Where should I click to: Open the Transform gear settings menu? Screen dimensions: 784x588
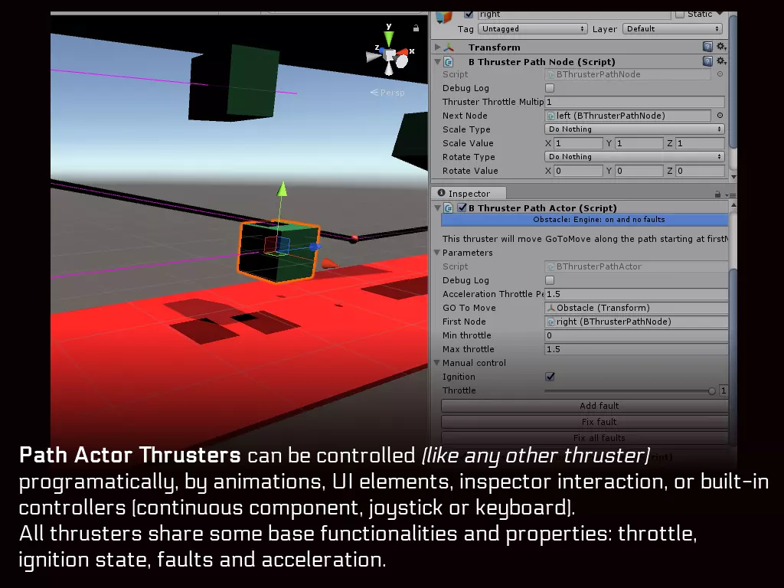point(721,47)
